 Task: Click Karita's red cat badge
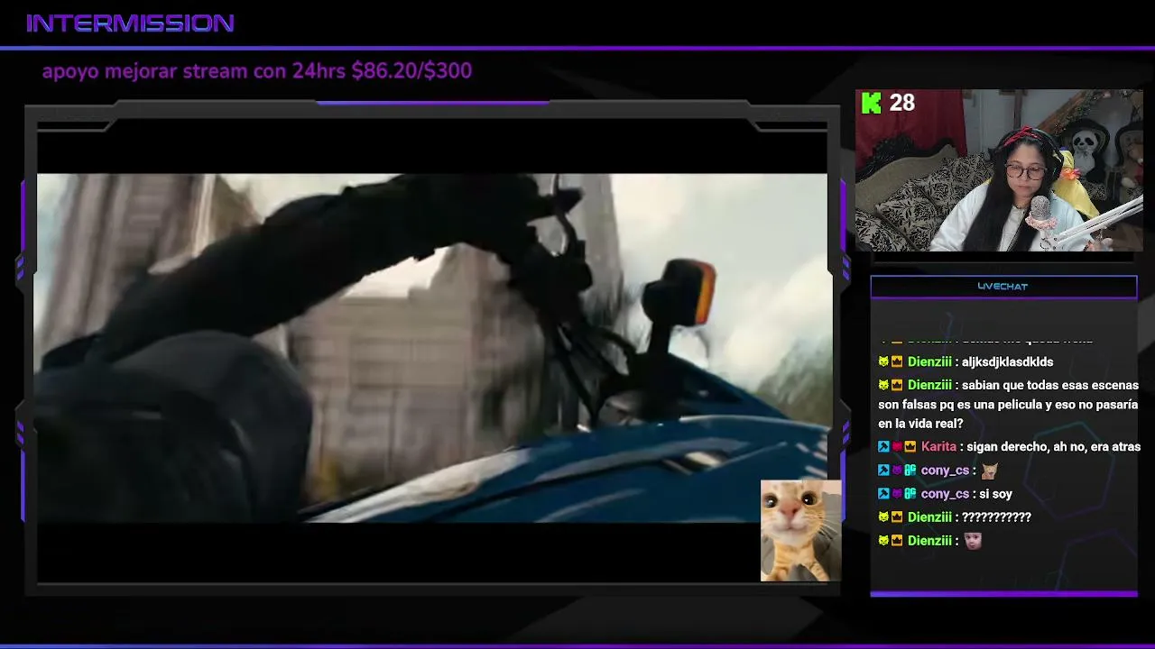[897, 446]
